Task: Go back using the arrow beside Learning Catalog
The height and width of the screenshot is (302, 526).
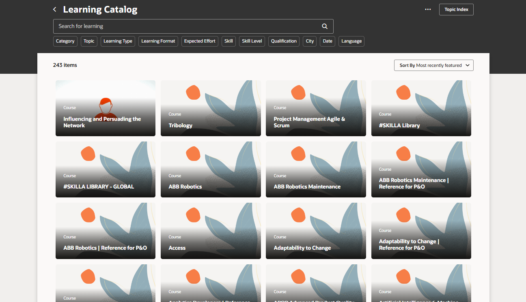Action: [x=55, y=9]
